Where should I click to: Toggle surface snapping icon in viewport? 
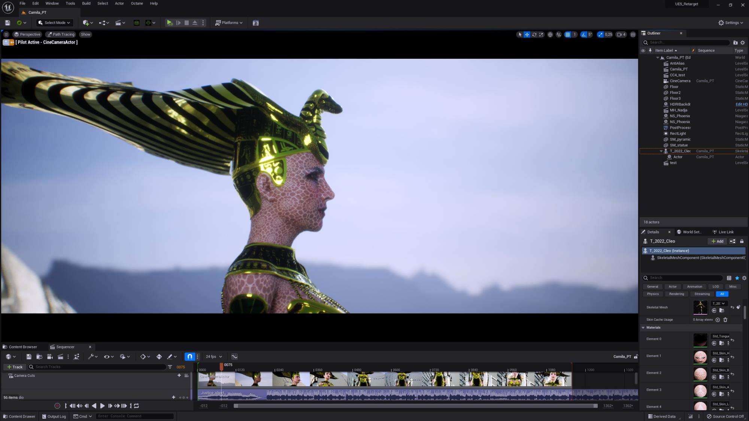pyautogui.click(x=559, y=34)
